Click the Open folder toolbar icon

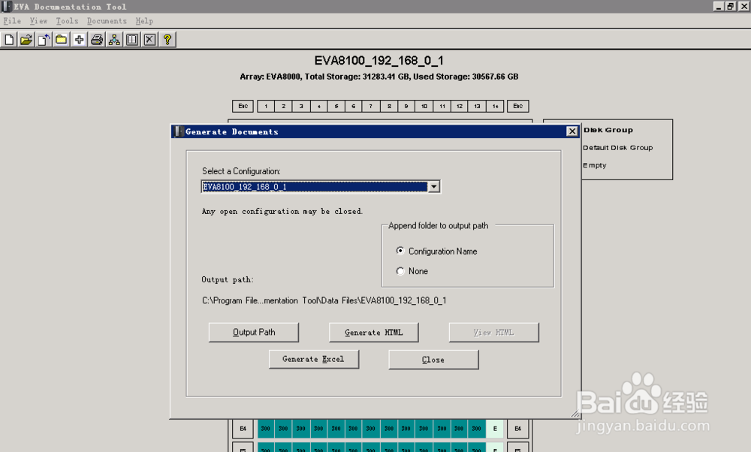pos(26,39)
